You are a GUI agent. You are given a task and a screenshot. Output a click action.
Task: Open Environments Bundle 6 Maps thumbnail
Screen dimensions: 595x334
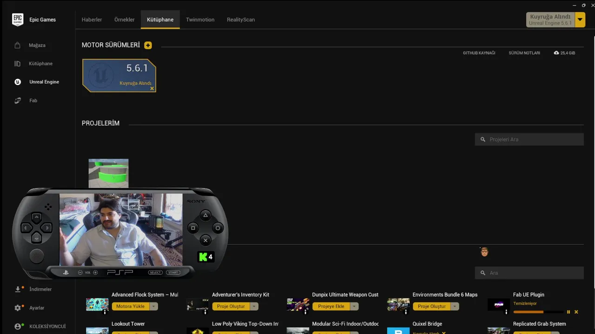pos(398,304)
